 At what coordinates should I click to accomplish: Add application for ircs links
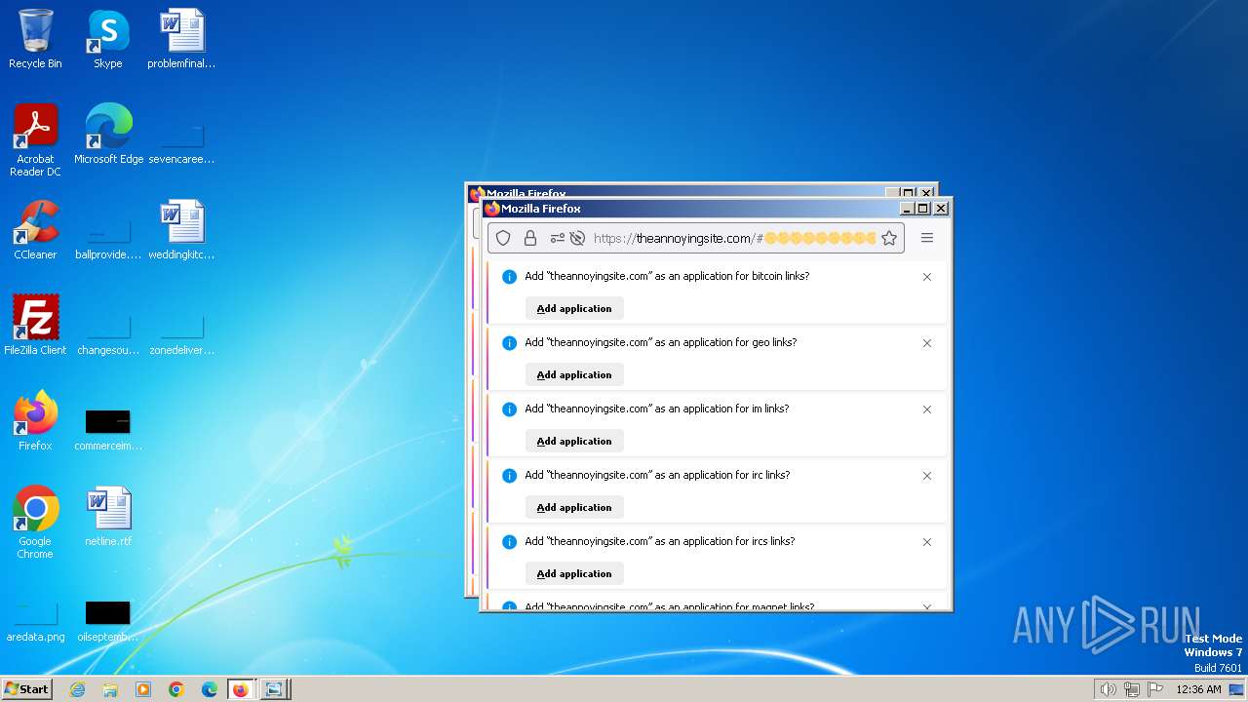574,573
